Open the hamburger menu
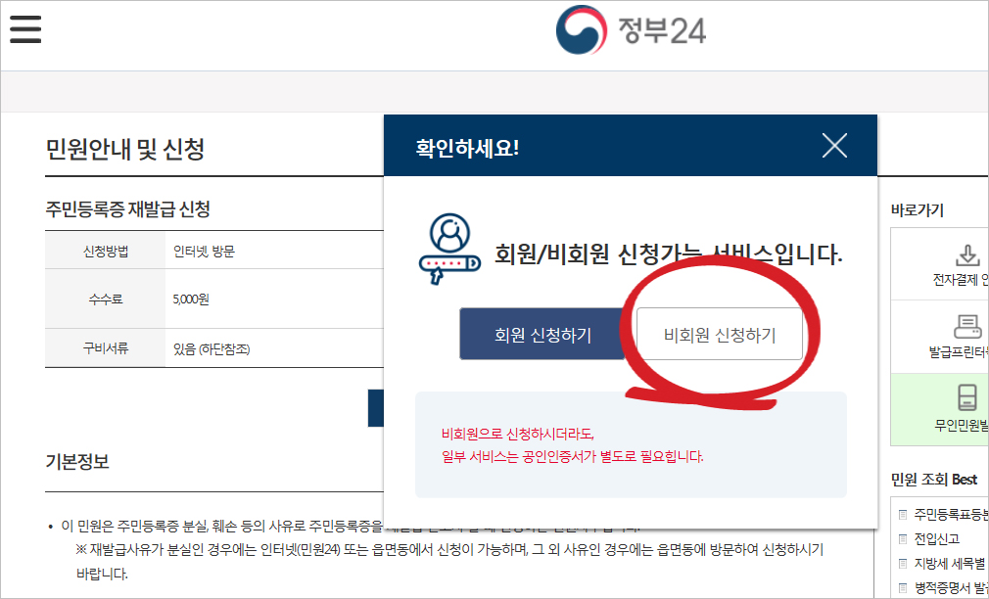This screenshot has width=989, height=599. tap(25, 29)
